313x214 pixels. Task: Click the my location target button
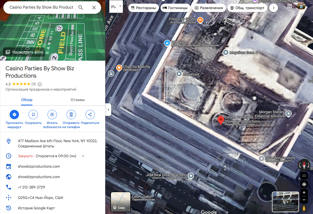(x=304, y=184)
